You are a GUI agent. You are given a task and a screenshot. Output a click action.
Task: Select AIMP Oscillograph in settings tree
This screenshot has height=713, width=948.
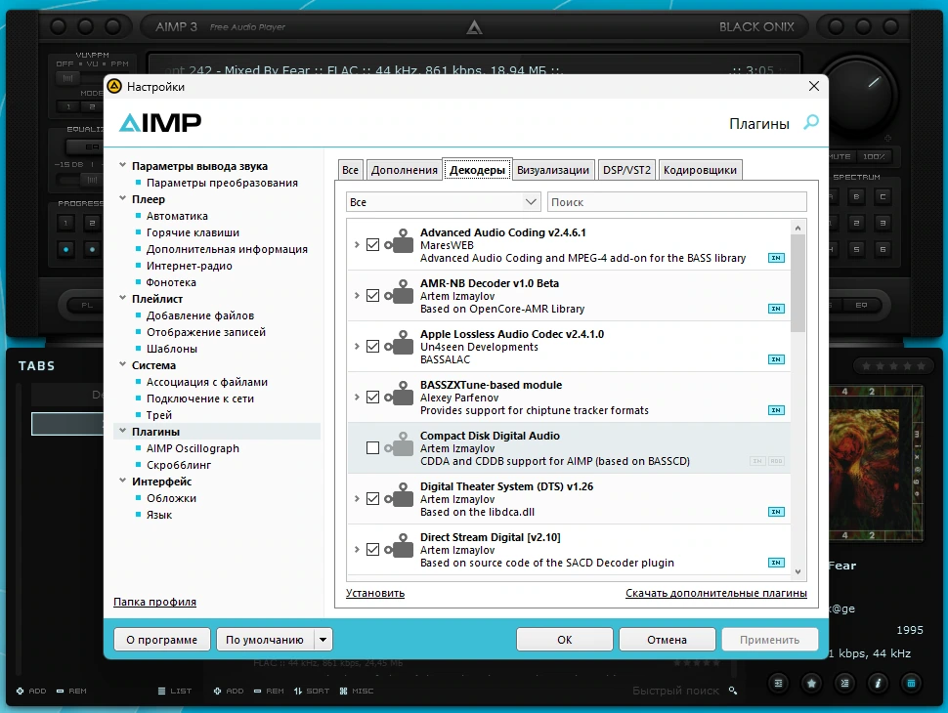click(x=193, y=448)
